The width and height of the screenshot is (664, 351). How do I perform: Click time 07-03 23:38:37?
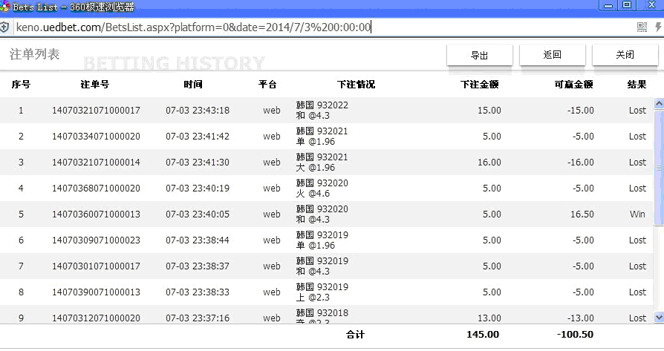click(198, 266)
